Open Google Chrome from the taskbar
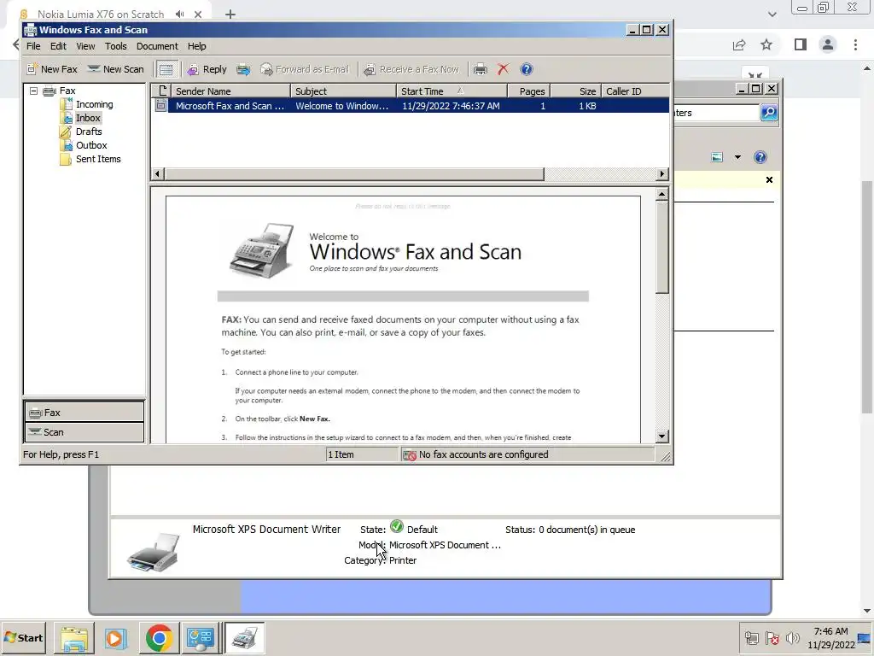Image resolution: width=874 pixels, height=656 pixels. coord(159,637)
